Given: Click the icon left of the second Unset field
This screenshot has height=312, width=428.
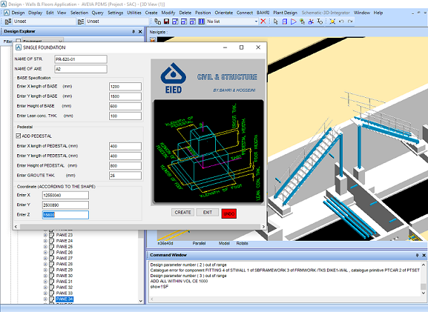Looking at the screenshot, I should pos(81,21).
